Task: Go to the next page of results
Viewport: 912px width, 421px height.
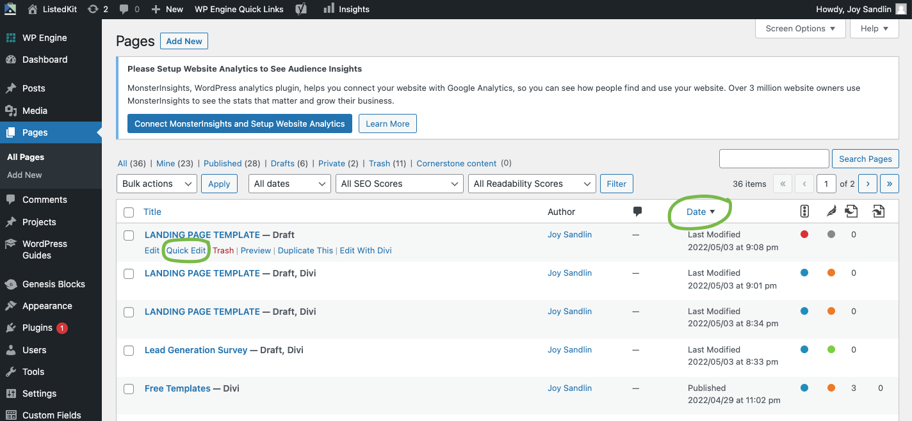Action: [868, 184]
